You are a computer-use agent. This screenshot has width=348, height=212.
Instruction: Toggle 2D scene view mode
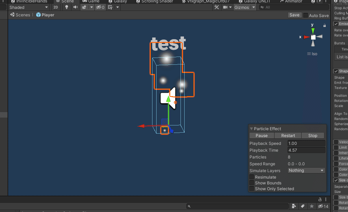[x=56, y=7]
